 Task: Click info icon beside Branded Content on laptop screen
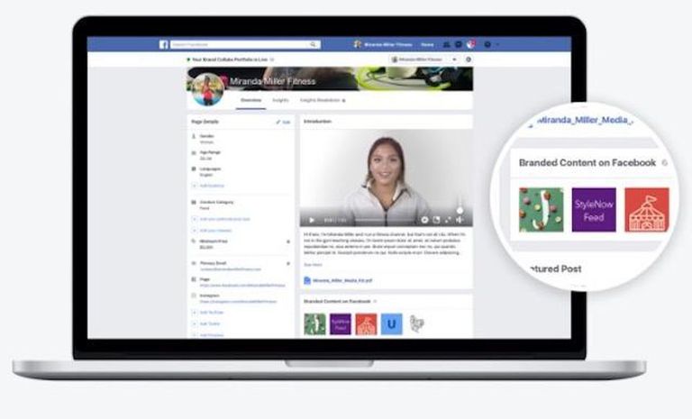(375, 301)
